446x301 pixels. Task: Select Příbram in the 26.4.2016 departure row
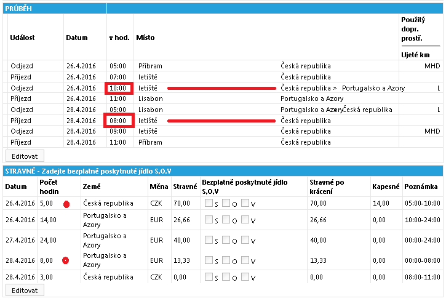coord(150,66)
